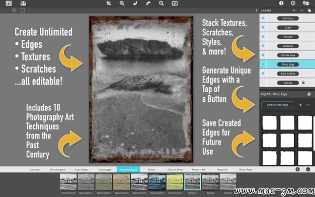Click the save/export tray icon

tap(23, 3)
